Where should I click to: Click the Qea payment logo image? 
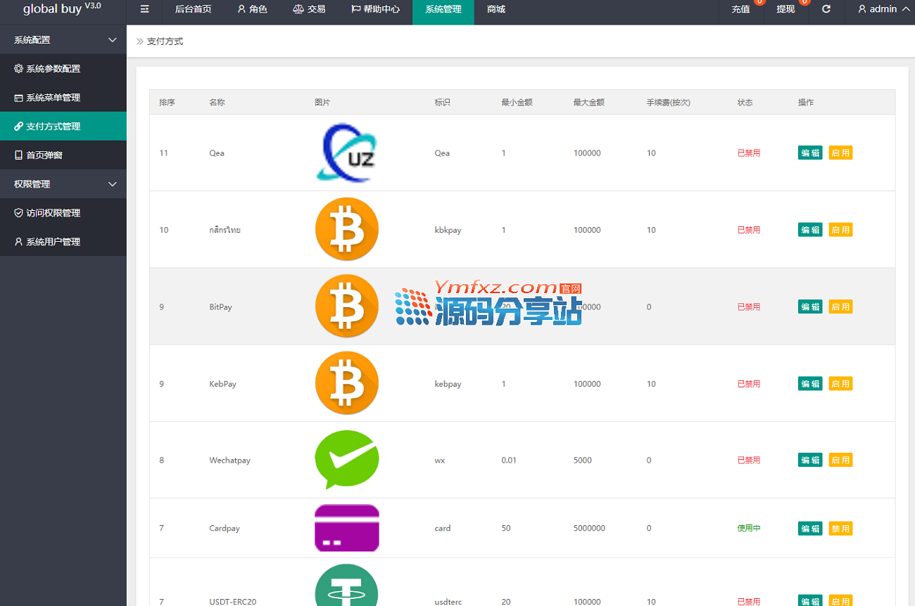(x=346, y=153)
